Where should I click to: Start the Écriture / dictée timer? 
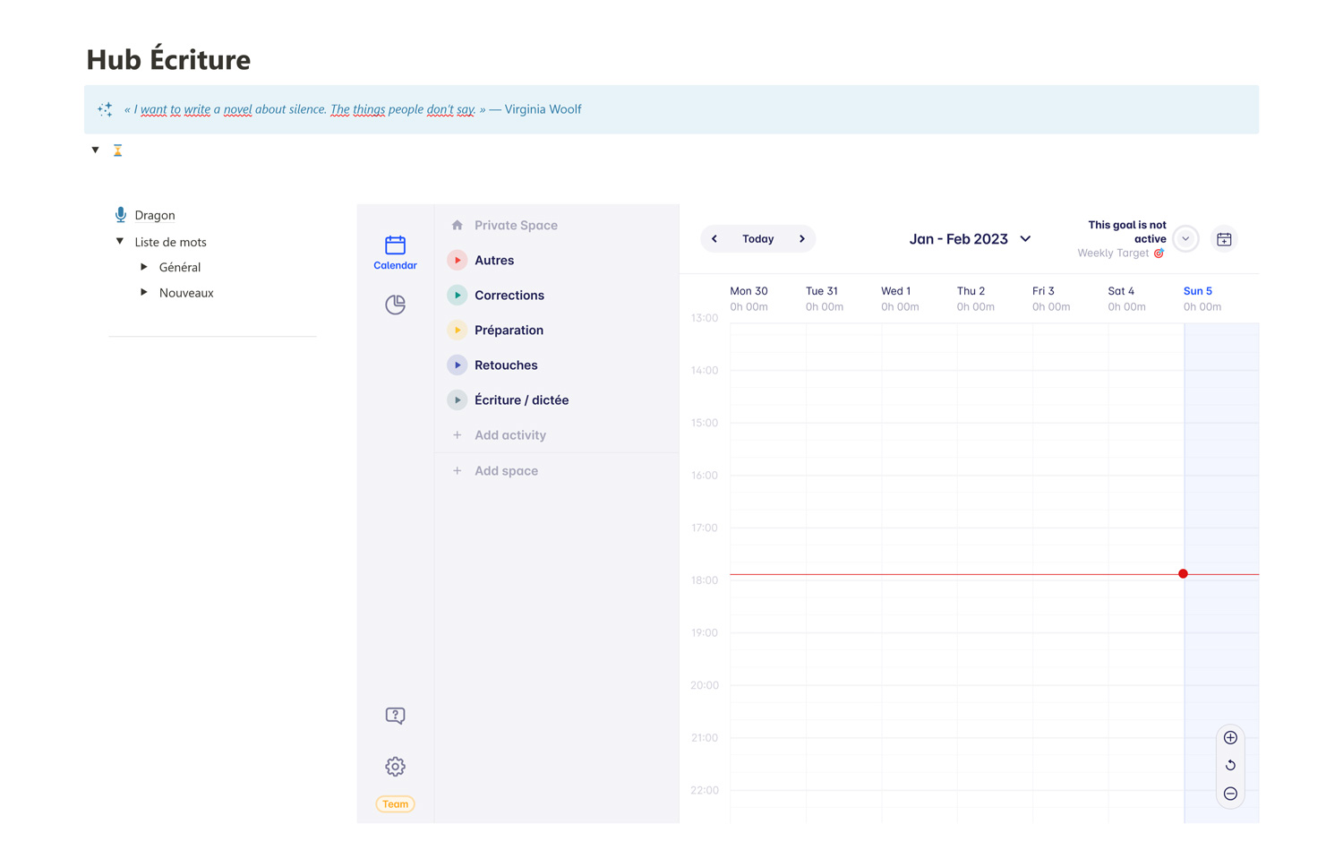click(x=457, y=400)
